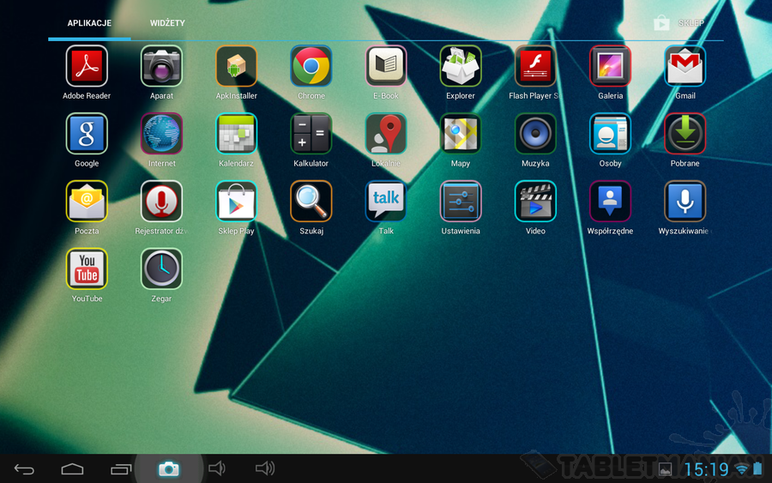Viewport: 772px width, 483px height.
Task: Open the Kalkulator app
Action: 311,134
